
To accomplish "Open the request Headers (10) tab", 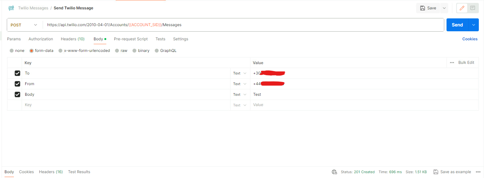I will (x=73, y=39).
